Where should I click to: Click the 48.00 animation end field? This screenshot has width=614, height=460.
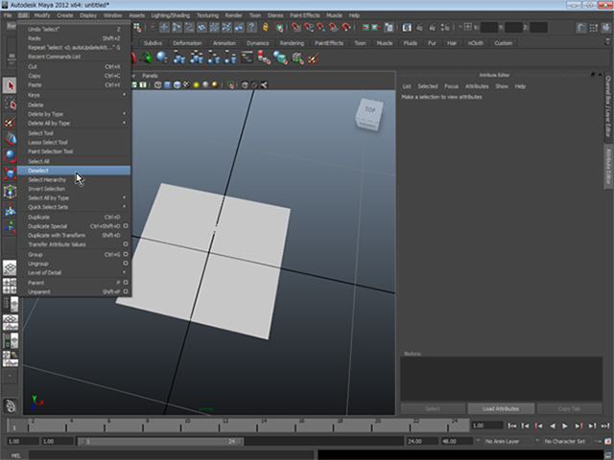coord(457,441)
